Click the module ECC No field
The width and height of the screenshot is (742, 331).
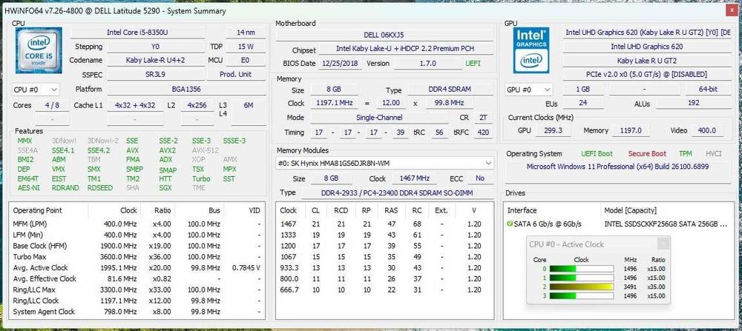tap(480, 178)
